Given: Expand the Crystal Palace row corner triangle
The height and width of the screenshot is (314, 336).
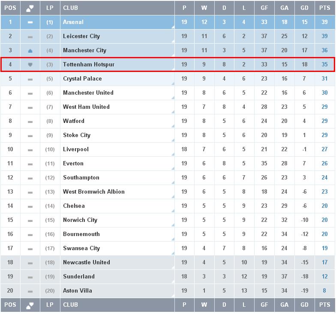Looking at the screenshot, I should pyautogui.click(x=173, y=84).
